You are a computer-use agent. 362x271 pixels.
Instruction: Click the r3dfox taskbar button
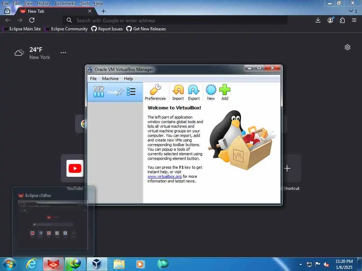pos(53,264)
